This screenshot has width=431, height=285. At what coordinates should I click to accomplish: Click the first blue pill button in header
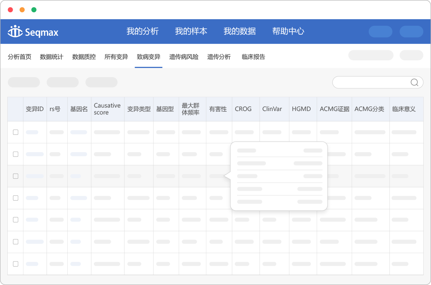(381, 31)
